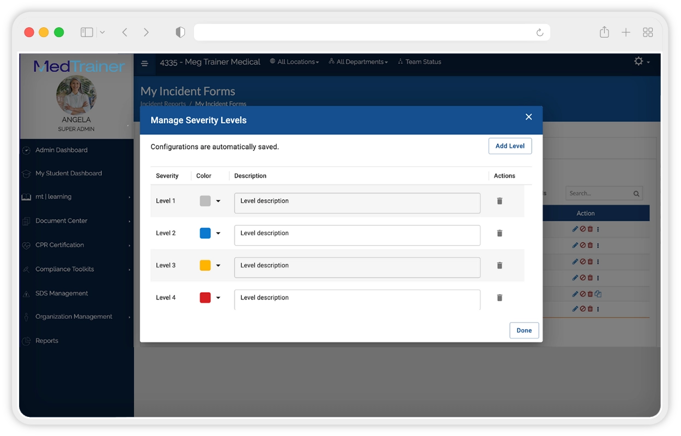
Task: Remove Level 4 with its trash icon
Action: click(x=500, y=298)
